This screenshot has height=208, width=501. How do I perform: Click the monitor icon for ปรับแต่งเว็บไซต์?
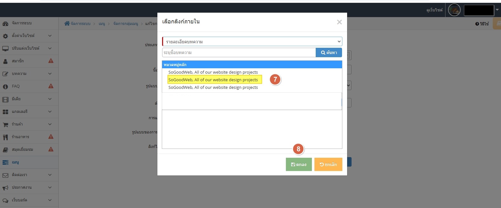pos(5,49)
